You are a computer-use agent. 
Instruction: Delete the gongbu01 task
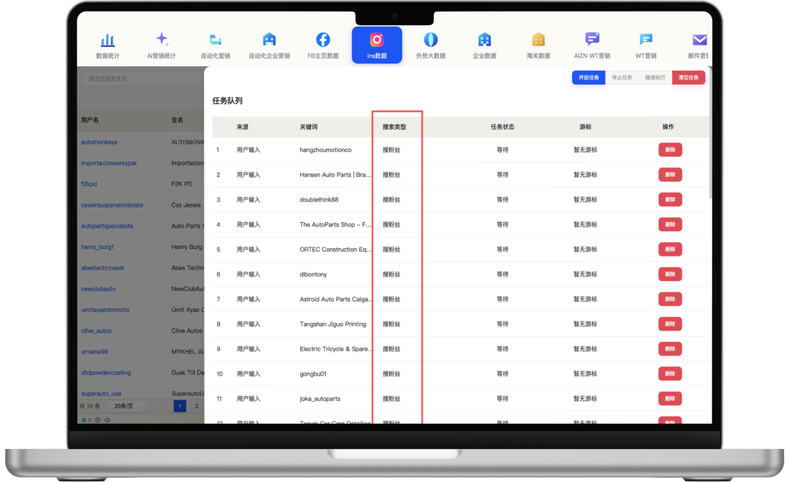click(x=670, y=374)
